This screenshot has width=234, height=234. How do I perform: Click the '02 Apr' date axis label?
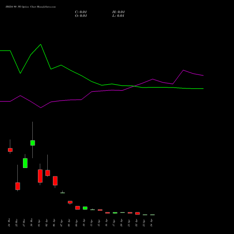(46, 223)
